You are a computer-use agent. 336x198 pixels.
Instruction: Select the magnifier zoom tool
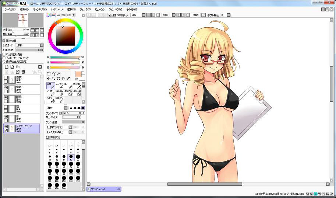click(54, 79)
